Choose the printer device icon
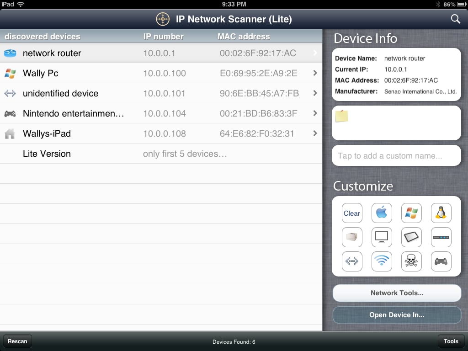The height and width of the screenshot is (351, 468). (352, 237)
